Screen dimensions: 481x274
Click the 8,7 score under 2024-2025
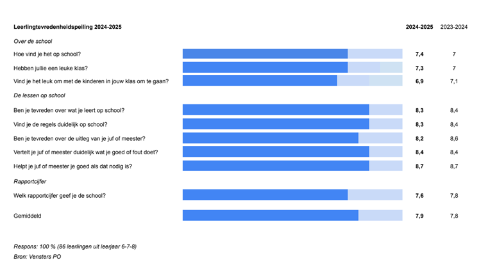(x=419, y=166)
